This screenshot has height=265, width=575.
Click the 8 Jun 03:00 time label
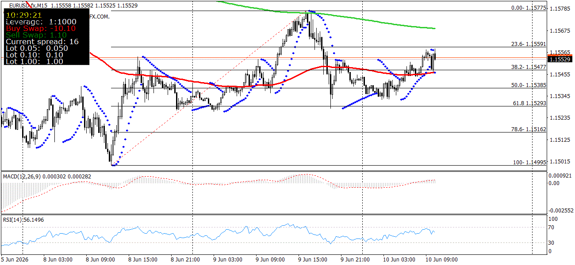click(57, 259)
